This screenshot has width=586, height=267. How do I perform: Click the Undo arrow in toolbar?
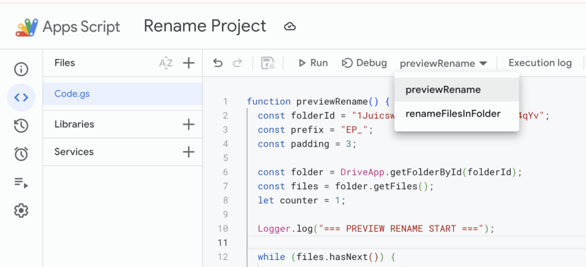pos(217,63)
